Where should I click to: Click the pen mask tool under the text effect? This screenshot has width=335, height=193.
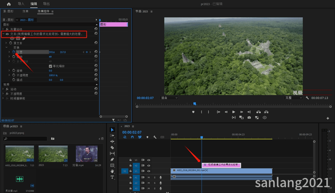24,39
